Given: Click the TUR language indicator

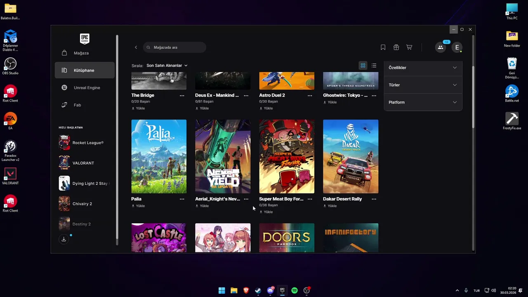Looking at the screenshot, I should click(x=477, y=290).
